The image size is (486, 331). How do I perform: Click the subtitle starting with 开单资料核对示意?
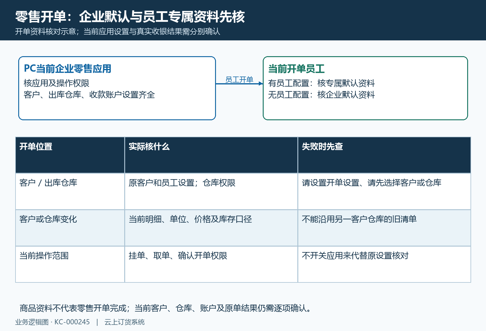pyautogui.click(x=118, y=32)
